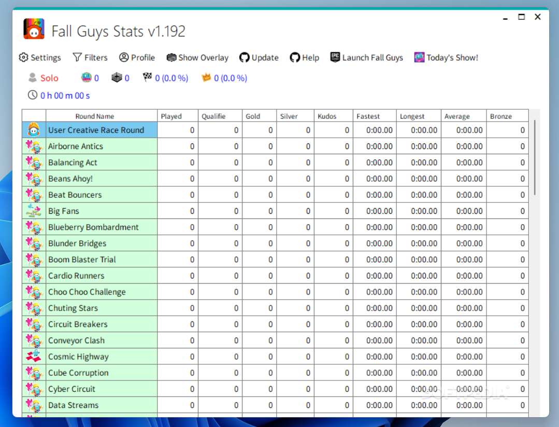
Task: Click the table's vertical scrollbar thumb
Action: pos(535,157)
